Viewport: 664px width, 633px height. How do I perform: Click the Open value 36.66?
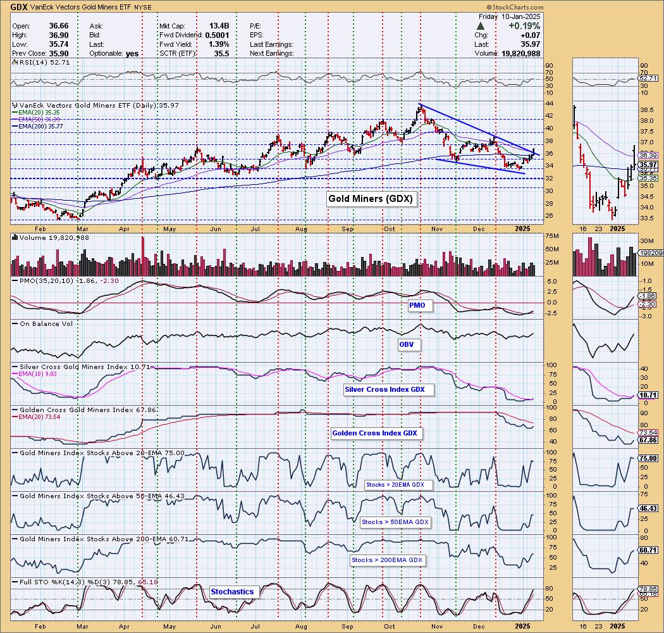58,26
